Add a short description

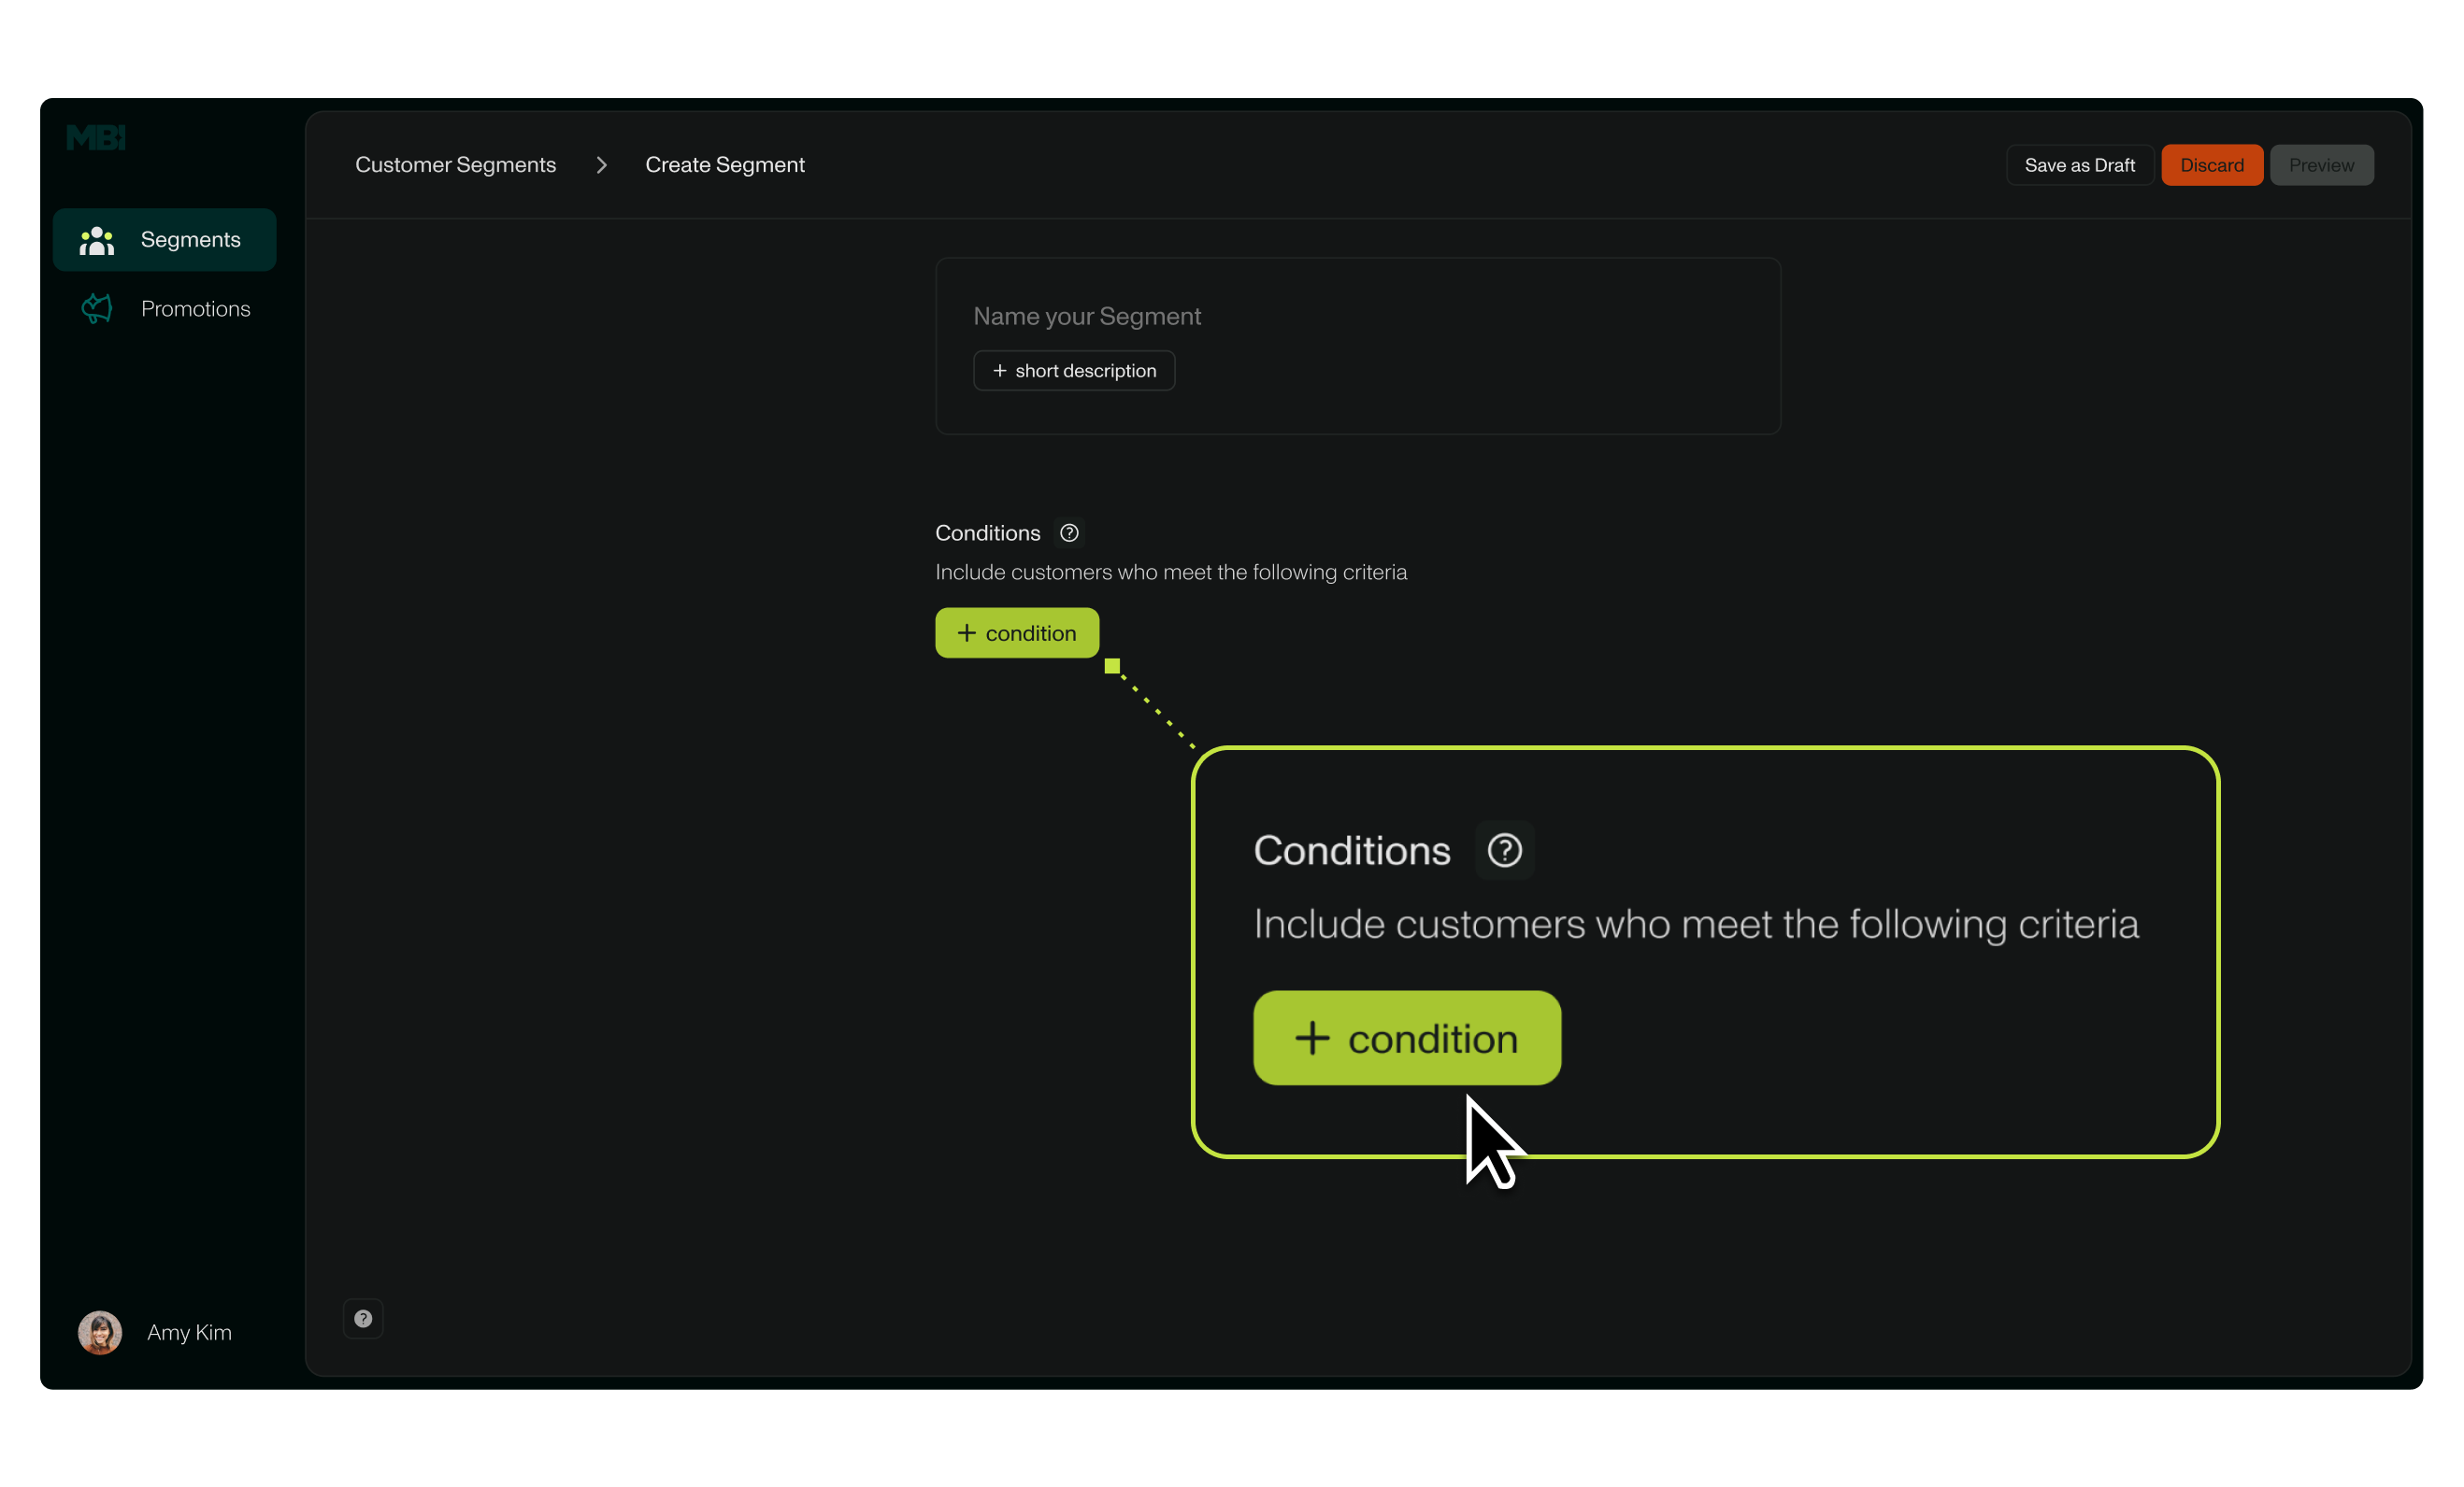(x=1074, y=371)
